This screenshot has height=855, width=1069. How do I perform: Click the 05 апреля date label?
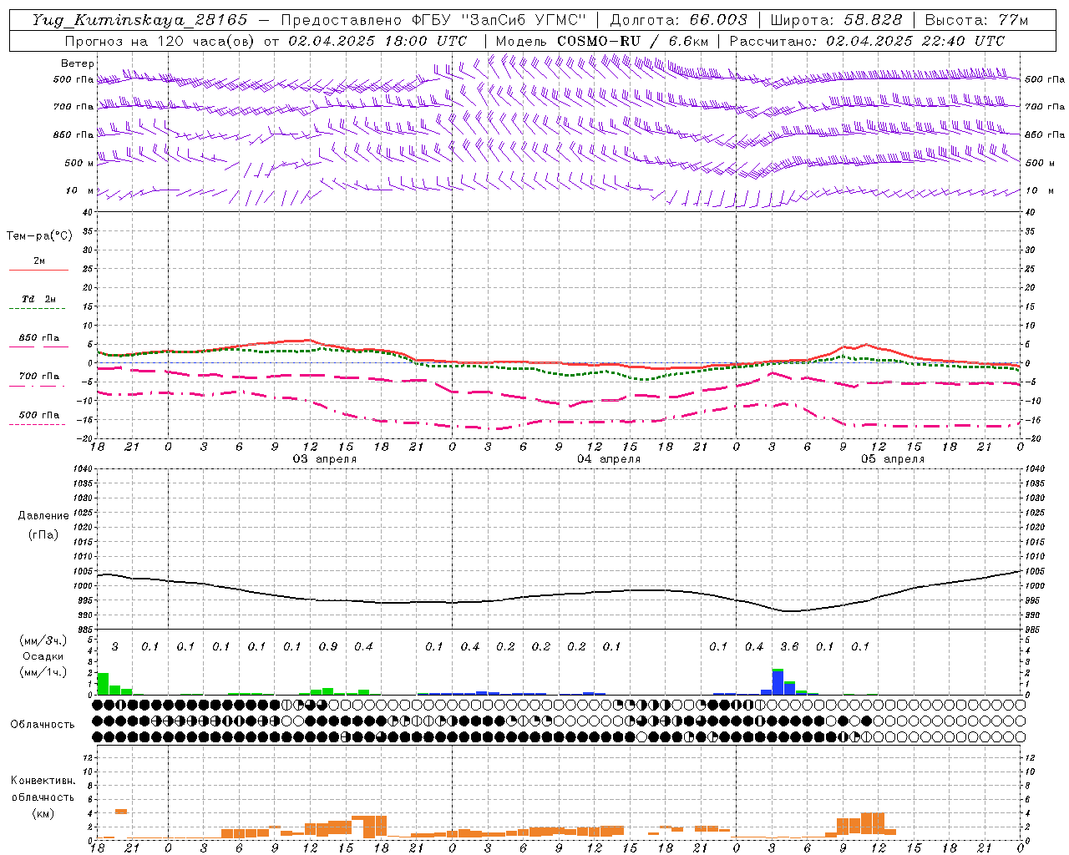click(892, 459)
